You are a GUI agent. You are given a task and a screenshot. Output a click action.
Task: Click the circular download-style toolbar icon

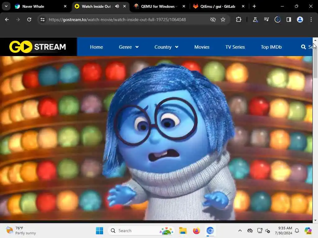pos(277,20)
